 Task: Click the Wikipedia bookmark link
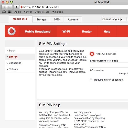tap(58, 12)
